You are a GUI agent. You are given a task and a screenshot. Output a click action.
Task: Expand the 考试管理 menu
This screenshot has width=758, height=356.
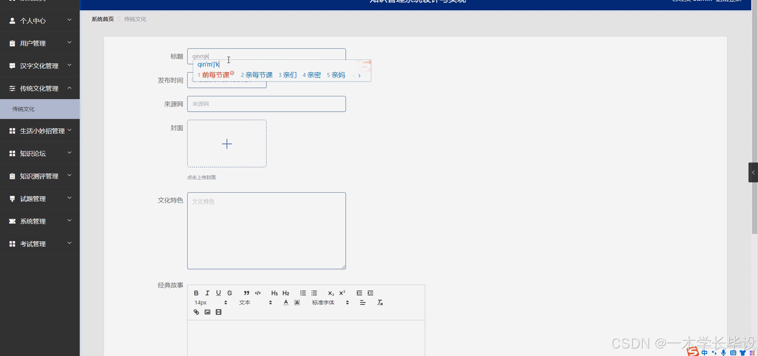pos(40,244)
